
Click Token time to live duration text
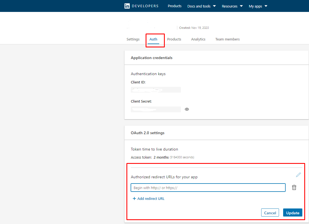tap(154, 149)
